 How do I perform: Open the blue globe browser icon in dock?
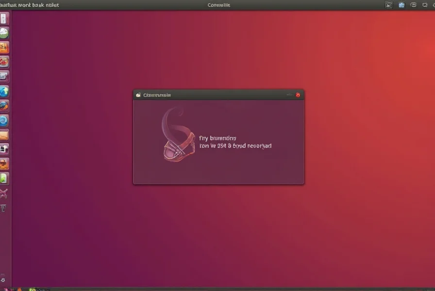click(x=4, y=91)
